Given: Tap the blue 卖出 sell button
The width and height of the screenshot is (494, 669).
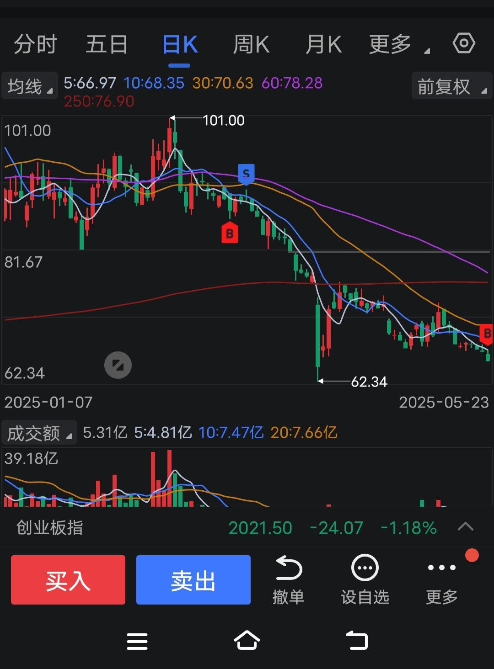Looking at the screenshot, I should tap(193, 580).
